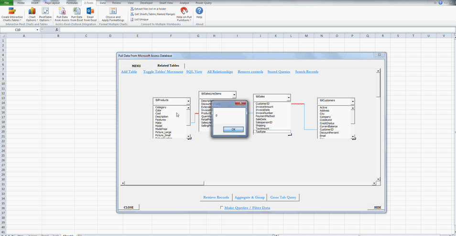
Task: Open the Name Box dropdown arrow
Action: (37, 30)
